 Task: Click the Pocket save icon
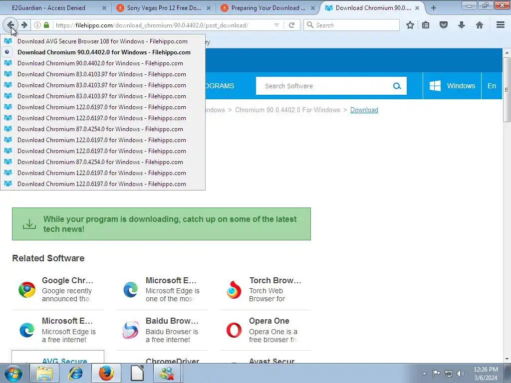[x=444, y=25]
